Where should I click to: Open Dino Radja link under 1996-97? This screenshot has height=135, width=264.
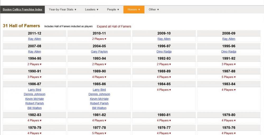[164, 52]
